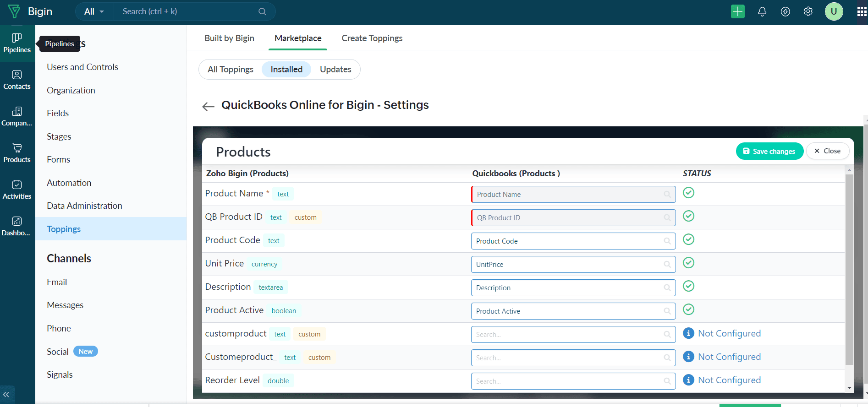Open the Dashboards module icon
The width and height of the screenshot is (868, 407).
coord(17,226)
